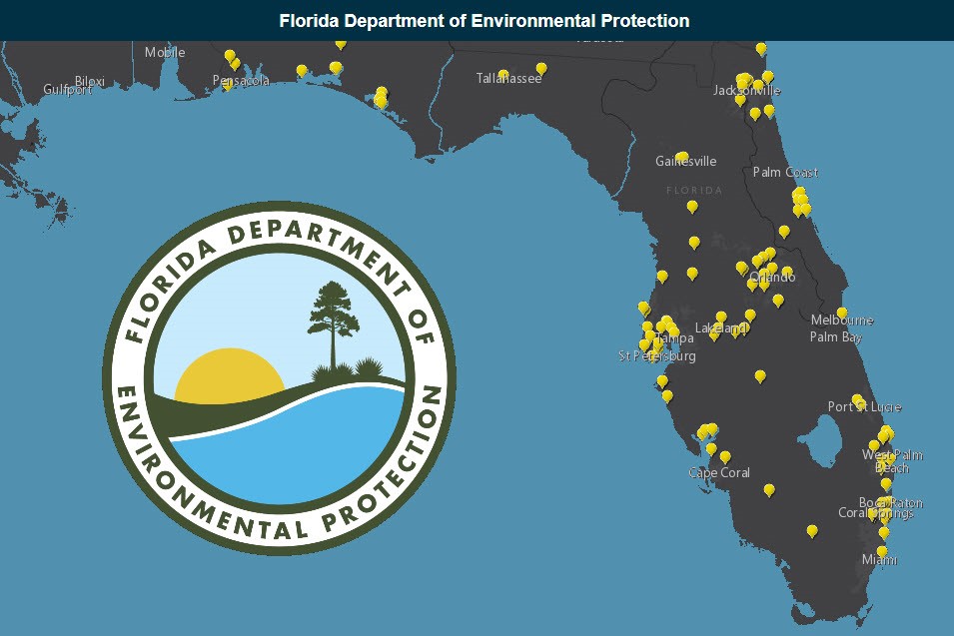The height and width of the screenshot is (636, 954).
Task: Select the Miami city label
Action: coord(880,559)
